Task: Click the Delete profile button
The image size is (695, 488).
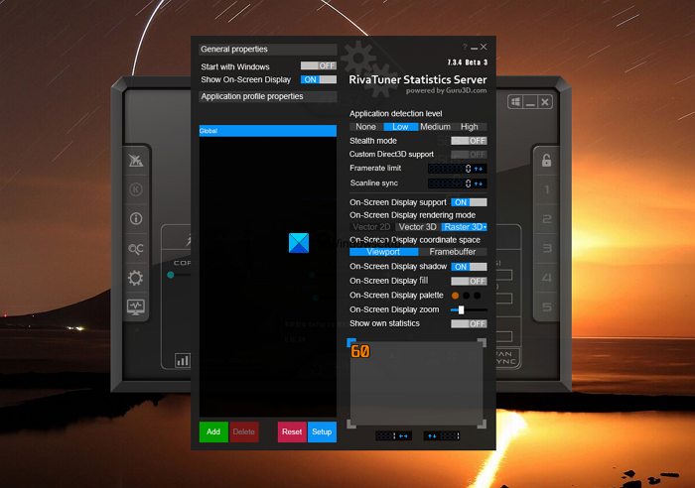Action: (x=244, y=431)
